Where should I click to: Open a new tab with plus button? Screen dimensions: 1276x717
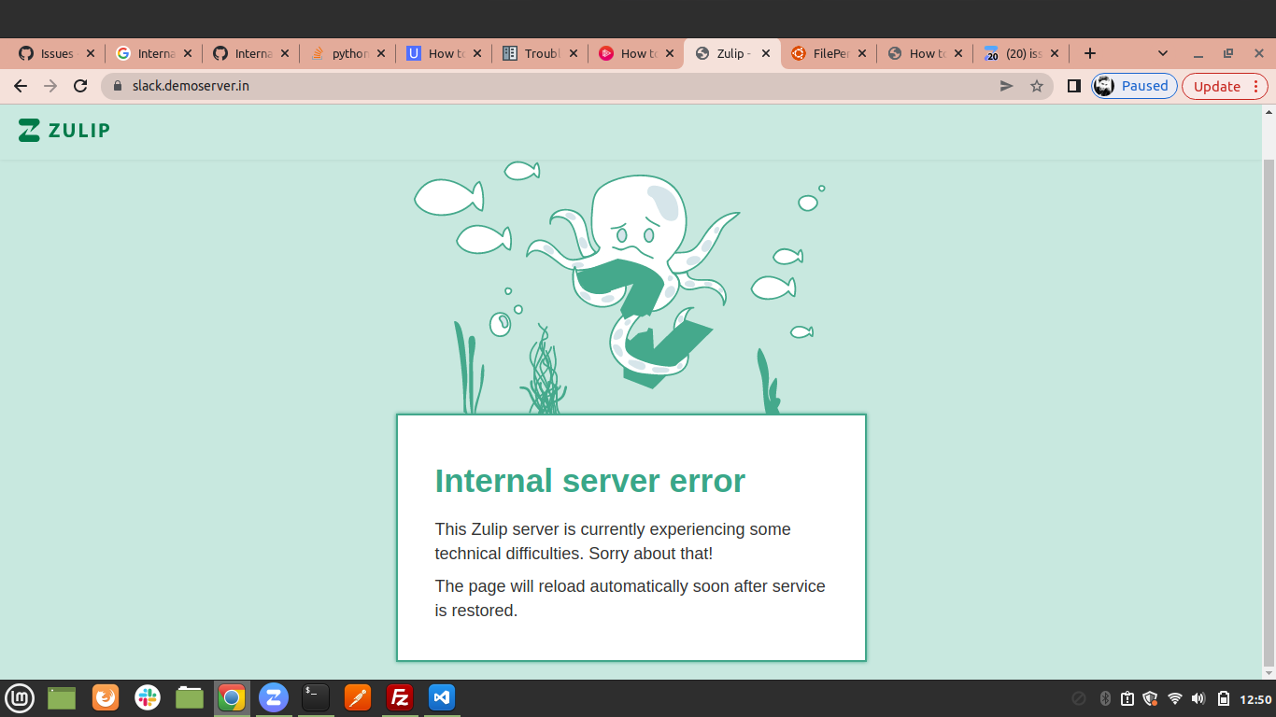(1089, 53)
